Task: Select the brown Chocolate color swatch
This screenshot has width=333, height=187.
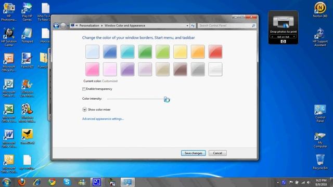Action: tap(180, 69)
